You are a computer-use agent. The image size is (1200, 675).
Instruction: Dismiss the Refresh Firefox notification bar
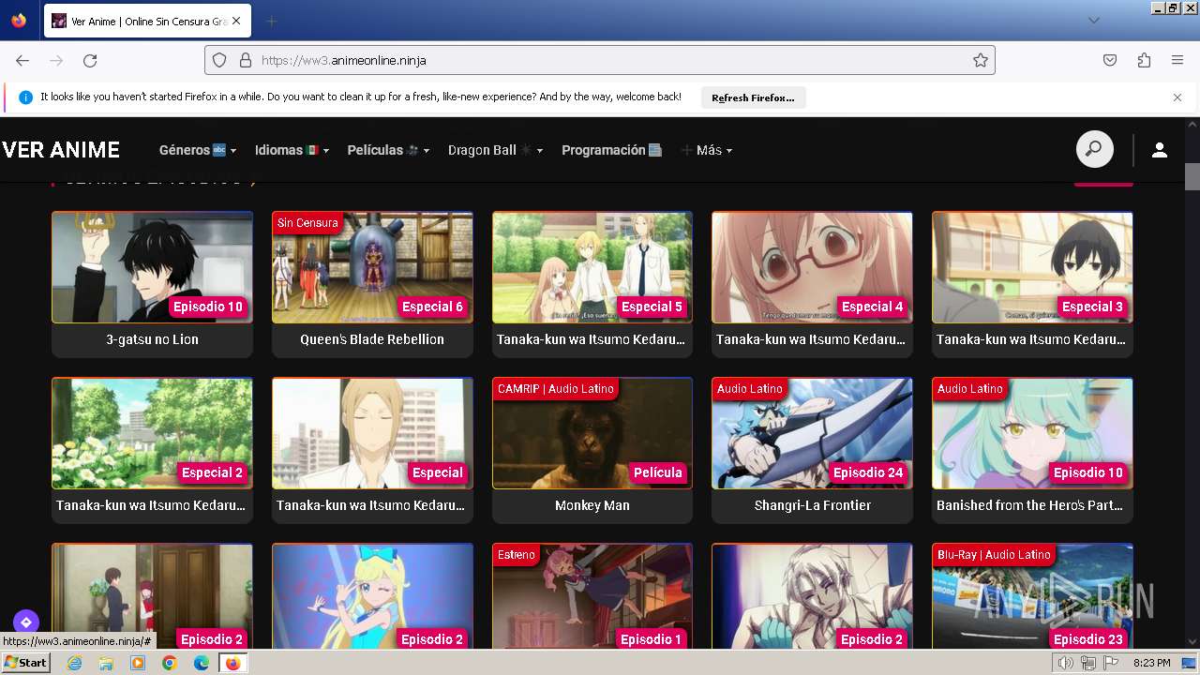click(1177, 97)
